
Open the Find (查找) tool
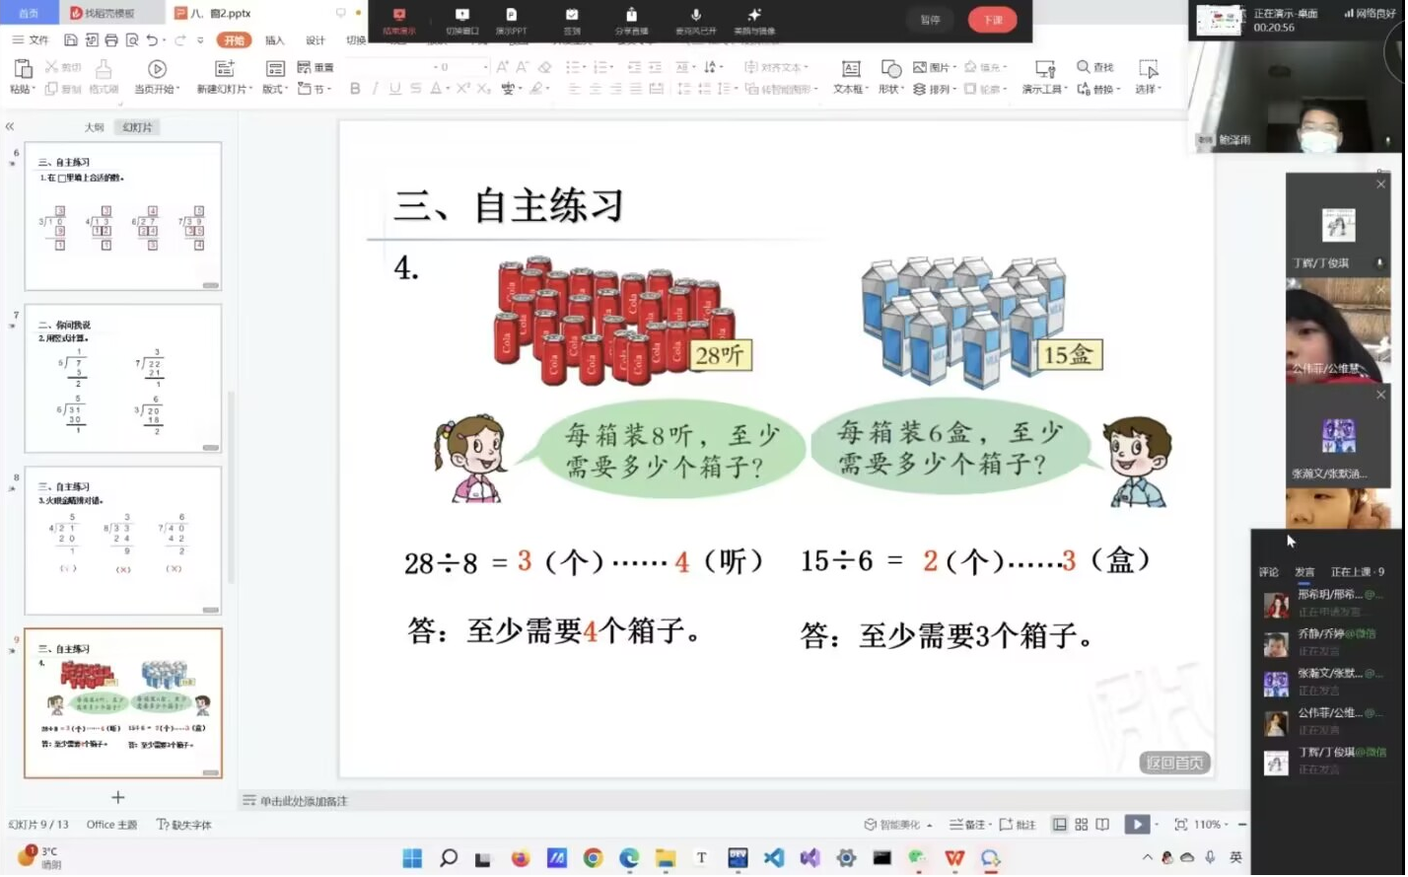pos(1094,67)
